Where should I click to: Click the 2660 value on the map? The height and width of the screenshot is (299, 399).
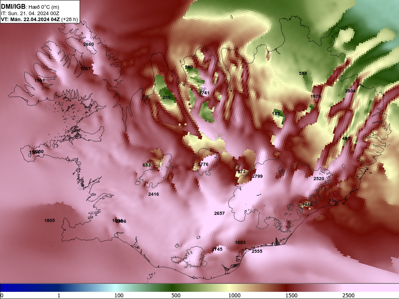coord(89,44)
